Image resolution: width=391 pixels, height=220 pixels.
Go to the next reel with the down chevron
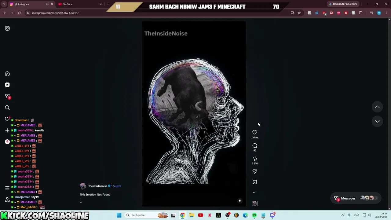377,121
